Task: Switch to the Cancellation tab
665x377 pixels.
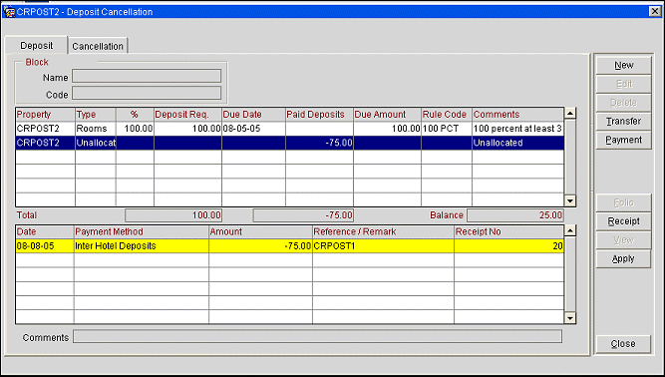Action: click(98, 46)
